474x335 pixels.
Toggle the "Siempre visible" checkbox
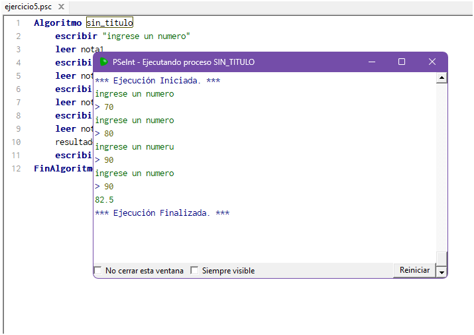point(195,271)
